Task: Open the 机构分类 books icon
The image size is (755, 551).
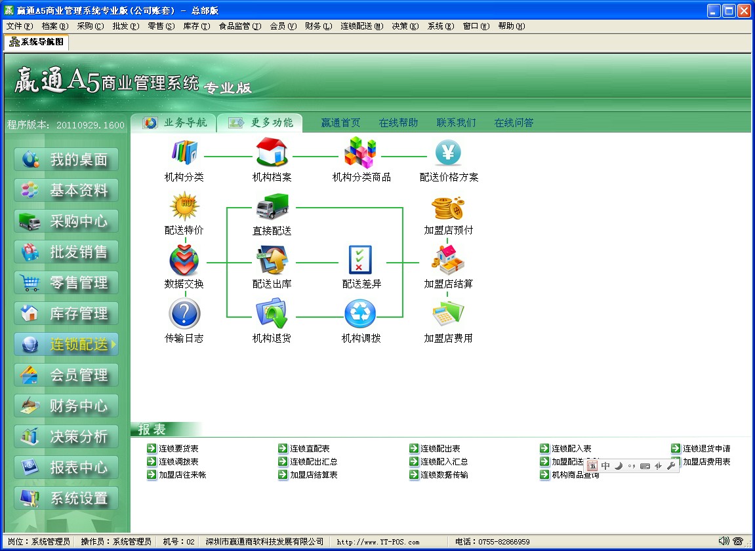Action: click(184, 155)
